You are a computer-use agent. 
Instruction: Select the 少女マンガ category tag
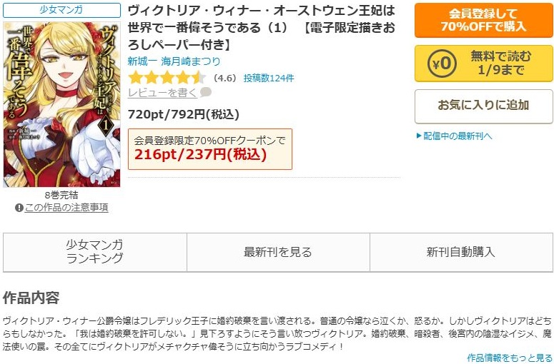[x=61, y=10]
